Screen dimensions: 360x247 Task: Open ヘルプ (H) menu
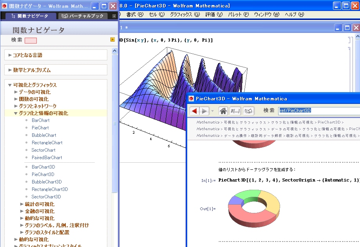295,15
